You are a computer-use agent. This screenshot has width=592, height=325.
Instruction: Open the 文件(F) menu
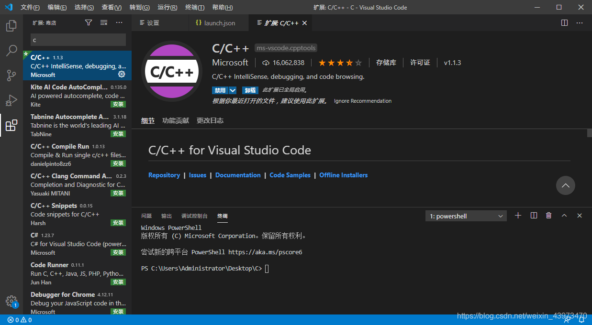[x=31, y=7]
